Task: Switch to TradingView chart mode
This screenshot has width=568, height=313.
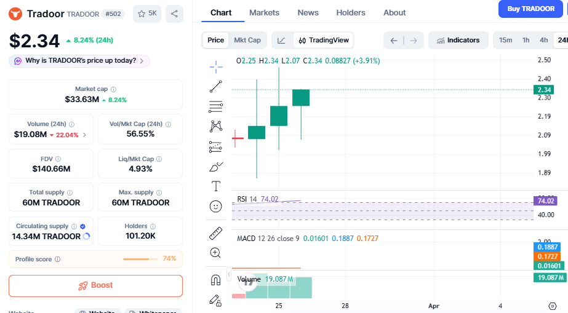Action: (x=324, y=40)
